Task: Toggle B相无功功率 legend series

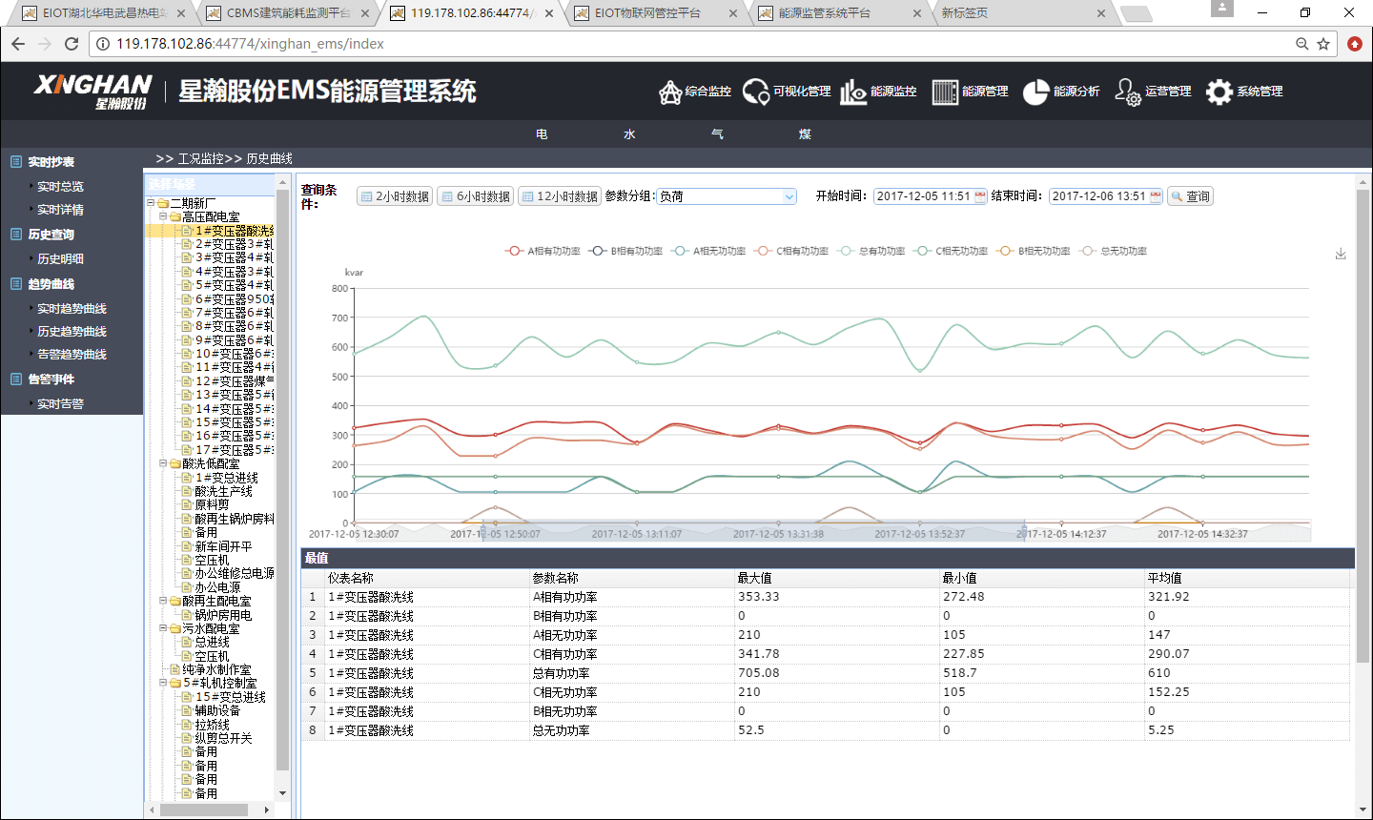Action: [1034, 252]
